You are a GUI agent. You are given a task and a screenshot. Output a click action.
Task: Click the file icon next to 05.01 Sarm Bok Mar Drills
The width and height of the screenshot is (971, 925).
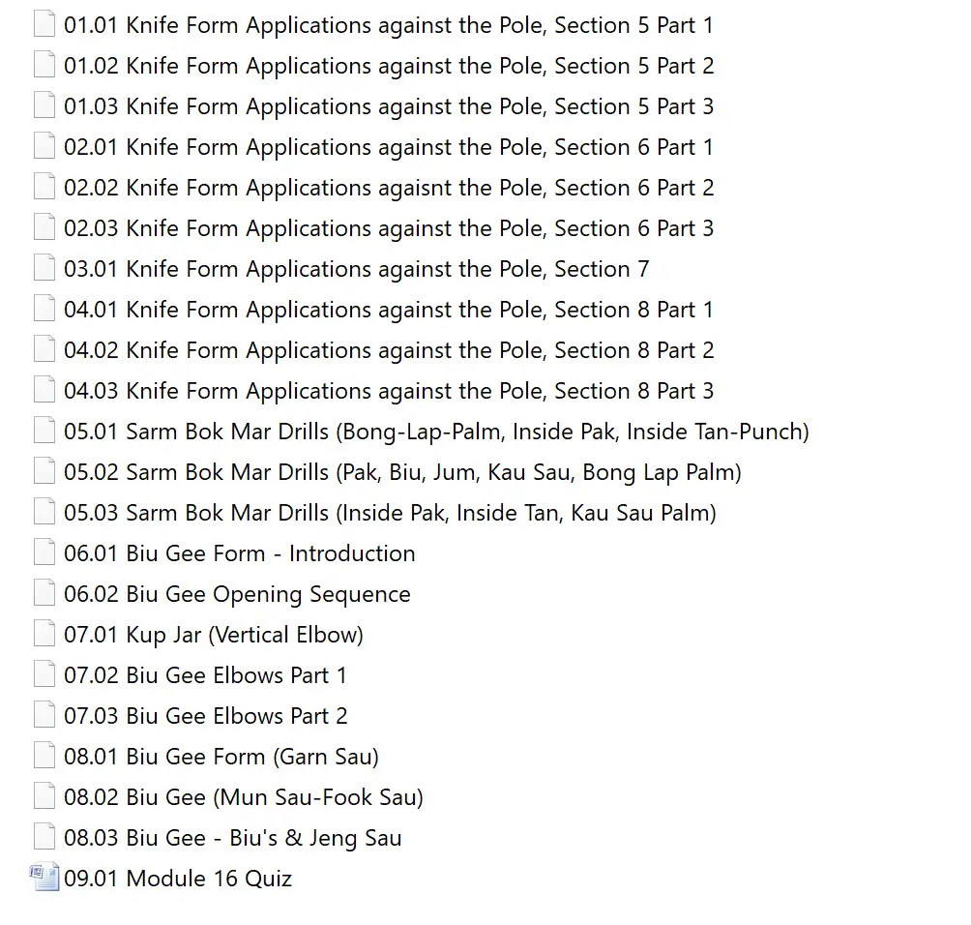pyautogui.click(x=44, y=432)
